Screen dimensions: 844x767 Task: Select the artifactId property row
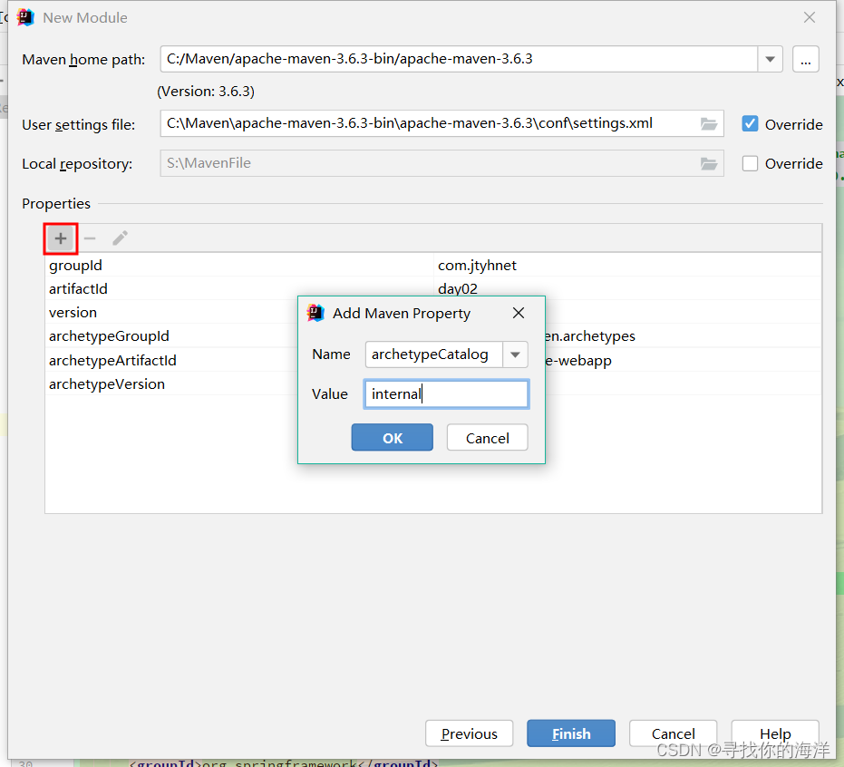433,288
